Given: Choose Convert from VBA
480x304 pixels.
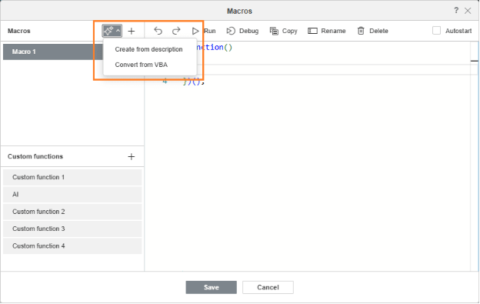Looking at the screenshot, I should [x=141, y=65].
